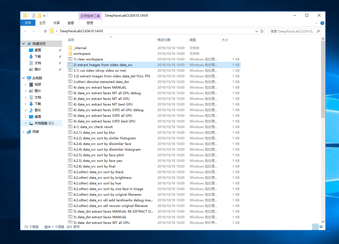
Task: Click the batch icon of '4.2.1) data_src sort by blur'
Action: (x=70, y=132)
